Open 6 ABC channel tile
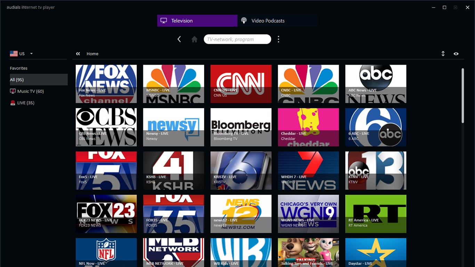This screenshot has height=267, width=475. (x=376, y=127)
